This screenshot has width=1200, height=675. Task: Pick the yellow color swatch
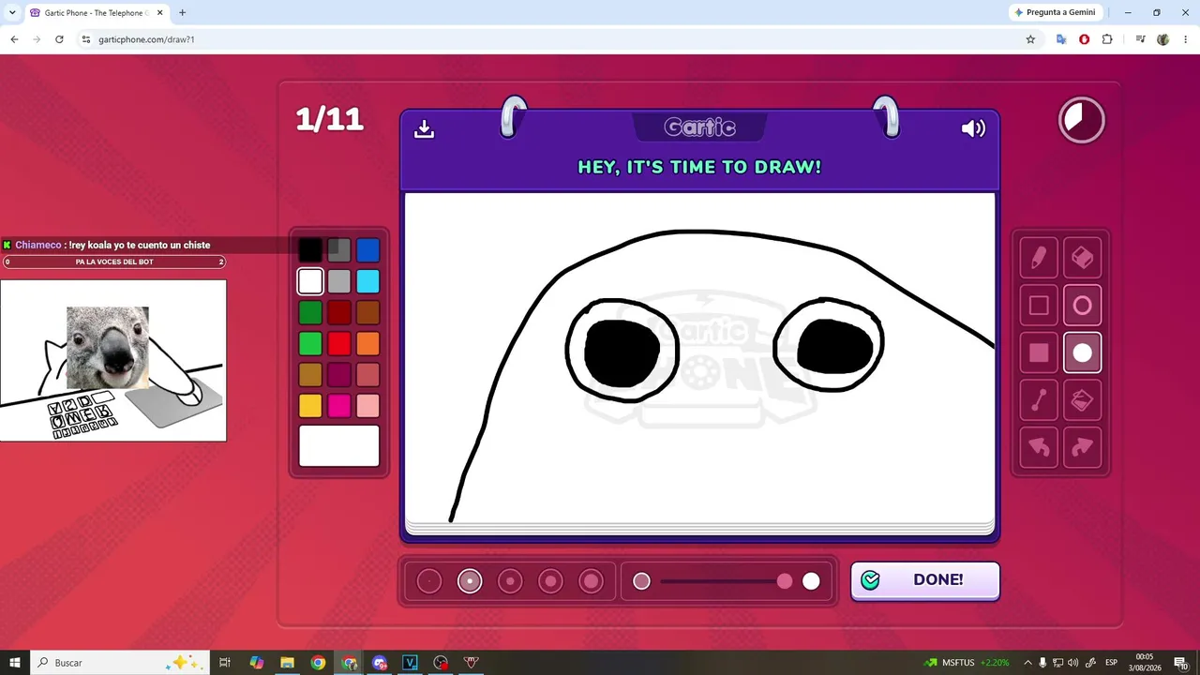pyautogui.click(x=310, y=406)
